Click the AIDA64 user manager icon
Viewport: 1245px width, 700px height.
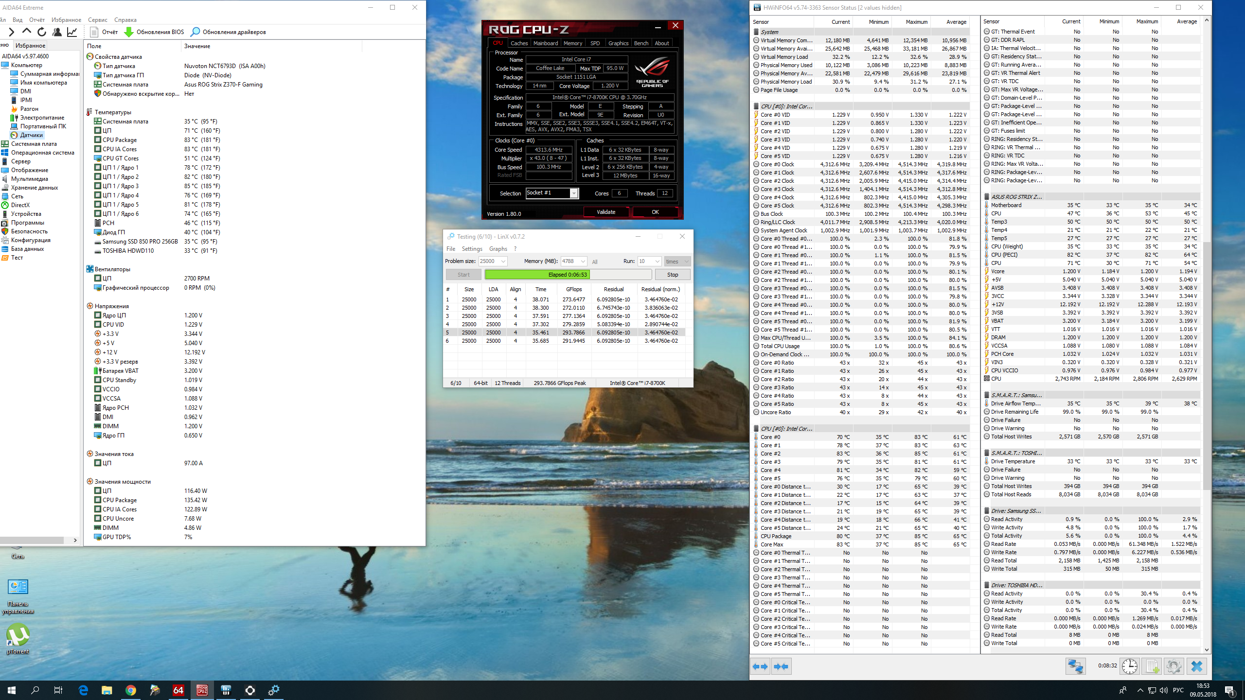(57, 32)
